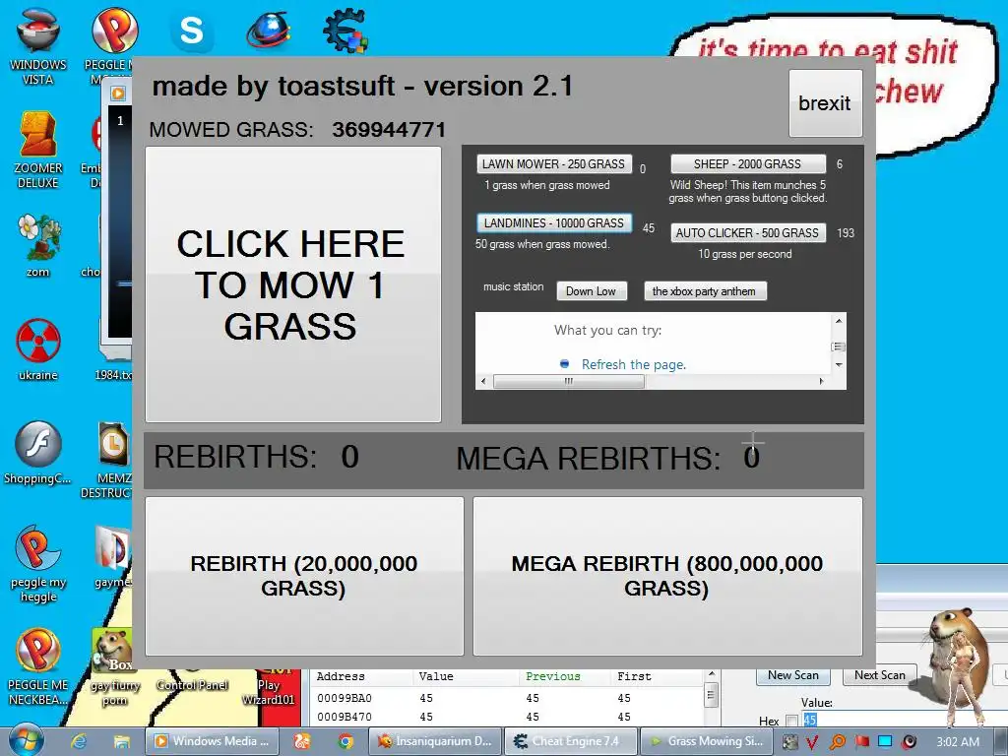Click the big 'CLICK HERE TO MOW 1 GRASS' button
1008x756 pixels.
pyautogui.click(x=293, y=284)
